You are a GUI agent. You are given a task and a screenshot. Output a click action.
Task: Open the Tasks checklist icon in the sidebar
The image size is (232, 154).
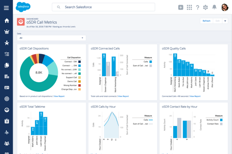coord(7,54)
